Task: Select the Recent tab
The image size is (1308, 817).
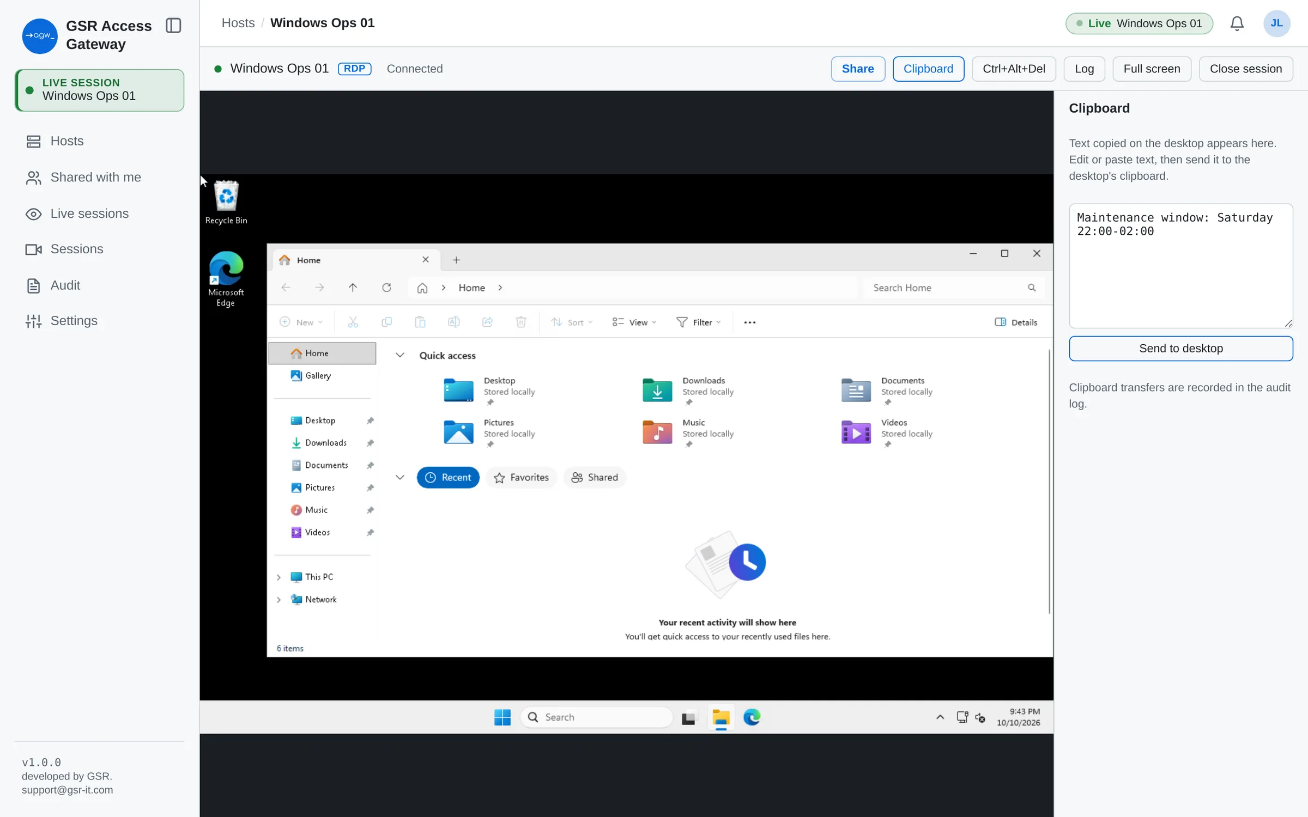Action: [447, 478]
